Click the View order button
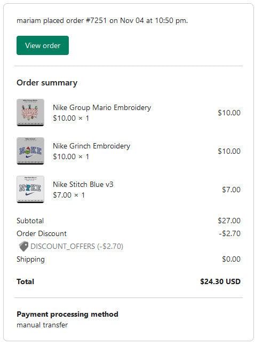Screen dimensions: 255x345 point(43,45)
